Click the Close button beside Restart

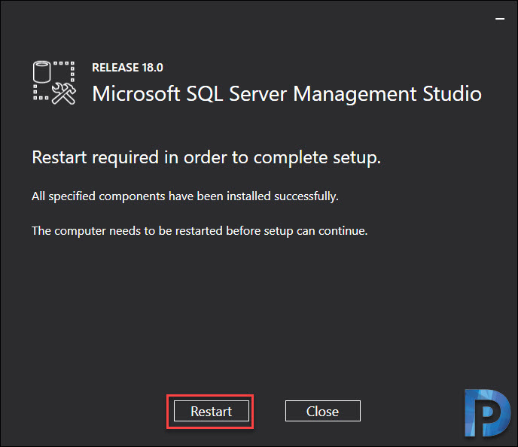pos(323,411)
